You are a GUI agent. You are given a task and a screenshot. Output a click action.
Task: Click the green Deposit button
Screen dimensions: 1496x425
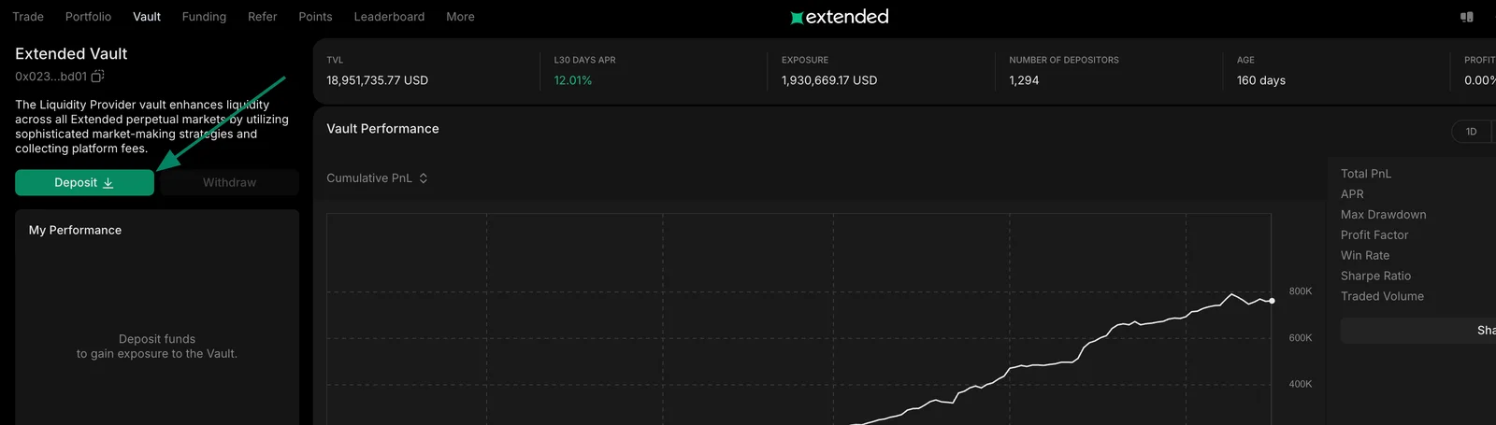pyautogui.click(x=84, y=182)
